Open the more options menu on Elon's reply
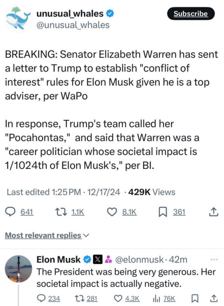The image size is (224, 306). [214, 259]
